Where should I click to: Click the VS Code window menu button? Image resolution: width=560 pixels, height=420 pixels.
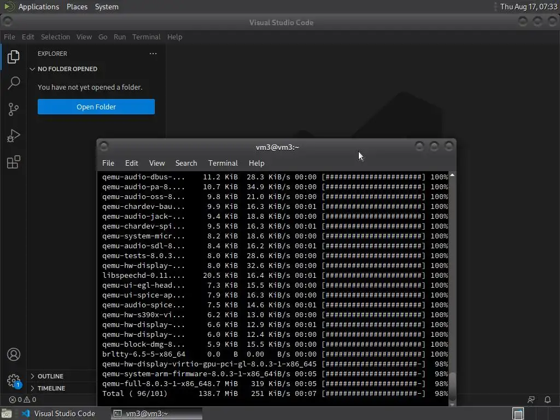pos(7,22)
